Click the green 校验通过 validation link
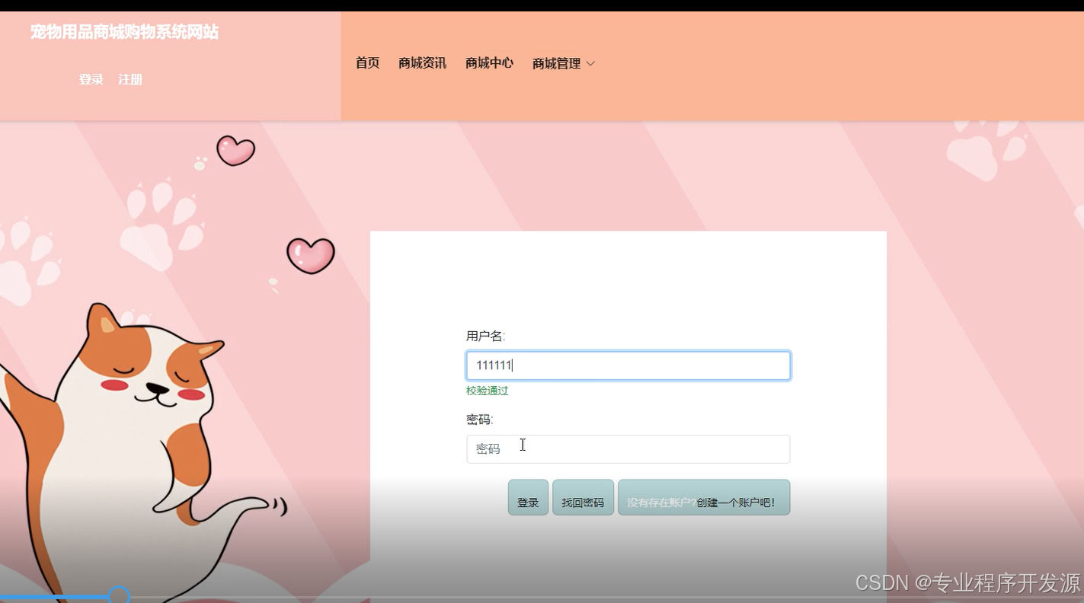 tap(486, 391)
